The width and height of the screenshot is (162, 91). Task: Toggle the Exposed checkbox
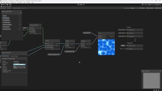click(14, 69)
